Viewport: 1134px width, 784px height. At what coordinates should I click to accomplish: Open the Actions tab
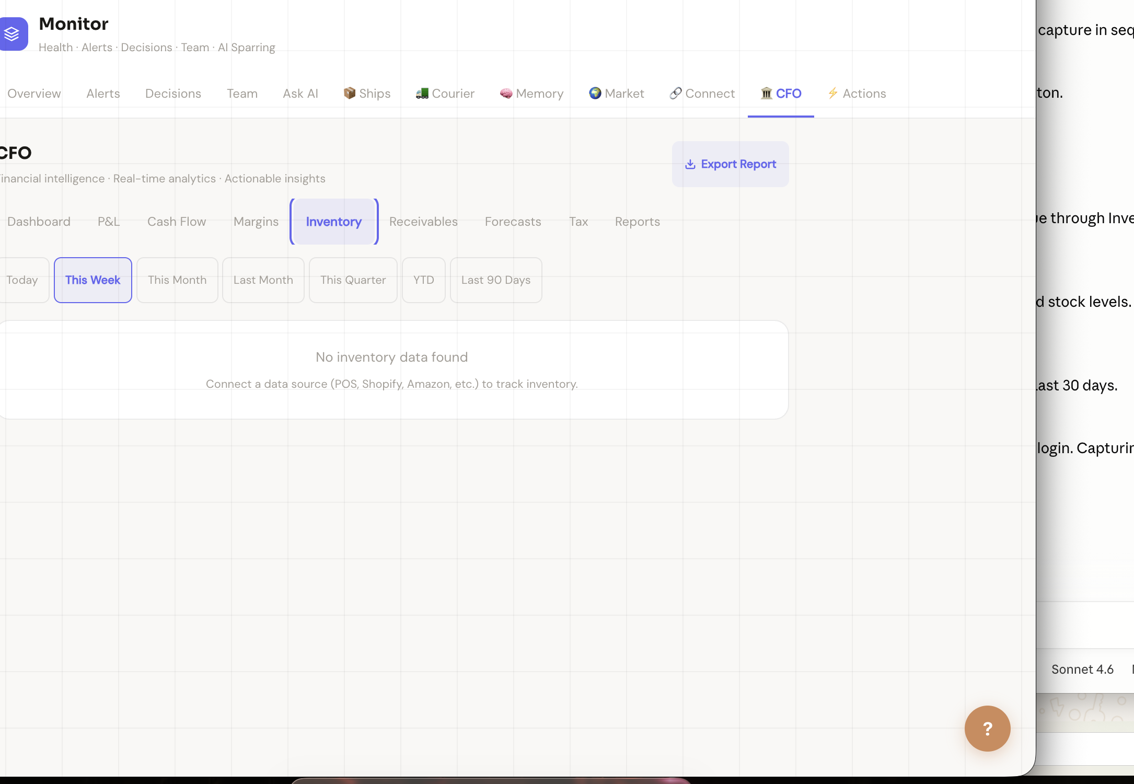coord(857,94)
